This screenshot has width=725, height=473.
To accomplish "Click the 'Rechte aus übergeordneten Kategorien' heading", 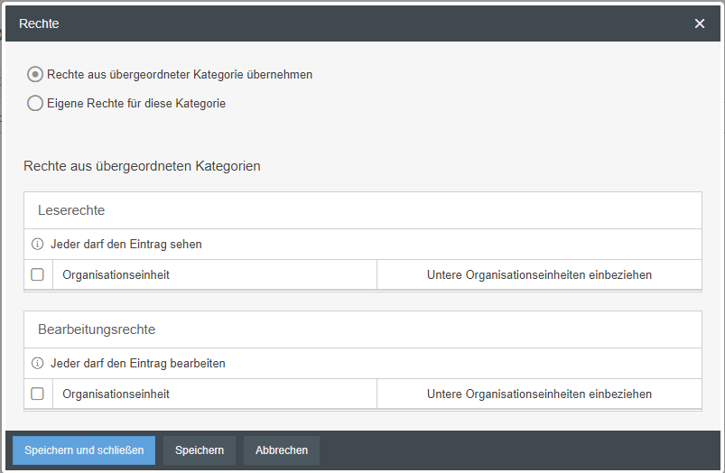I will click(142, 166).
